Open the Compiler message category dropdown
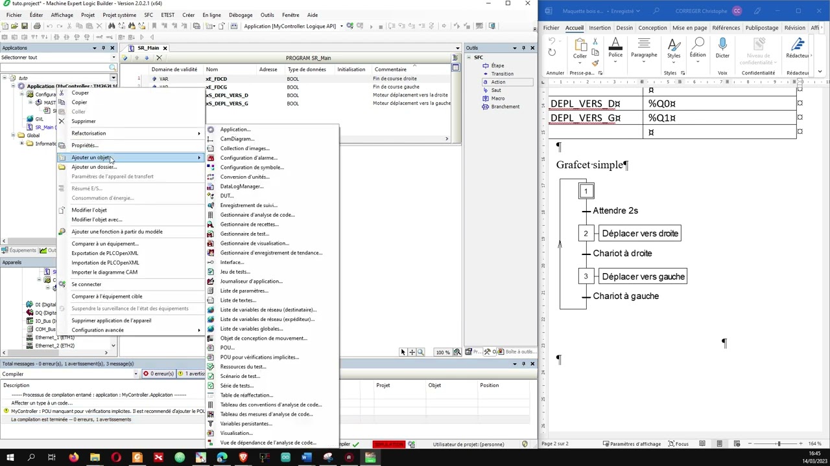The height and width of the screenshot is (466, 830). [136, 374]
